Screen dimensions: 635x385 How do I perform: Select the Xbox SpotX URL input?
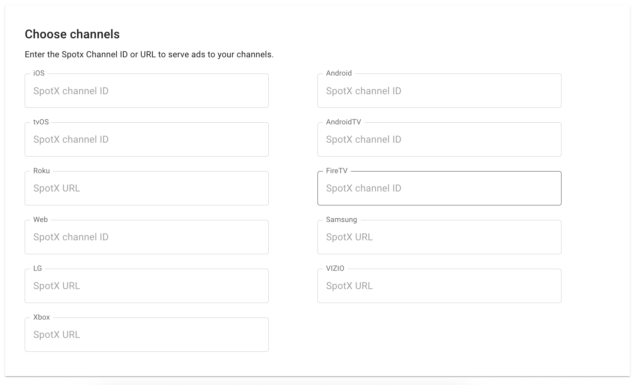coord(147,335)
